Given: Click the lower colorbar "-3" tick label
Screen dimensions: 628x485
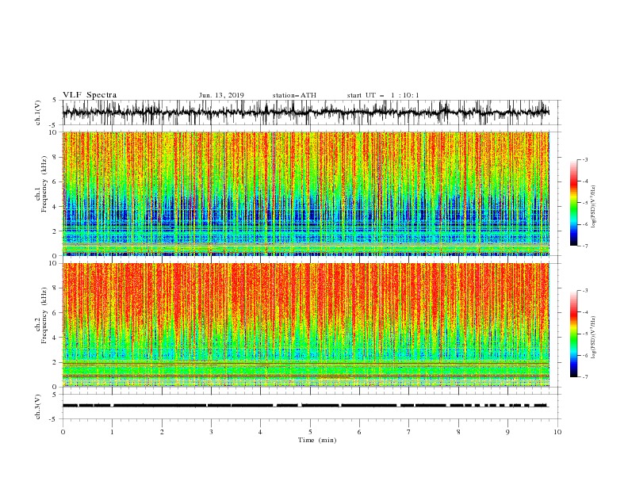Looking at the screenshot, I should (585, 291).
